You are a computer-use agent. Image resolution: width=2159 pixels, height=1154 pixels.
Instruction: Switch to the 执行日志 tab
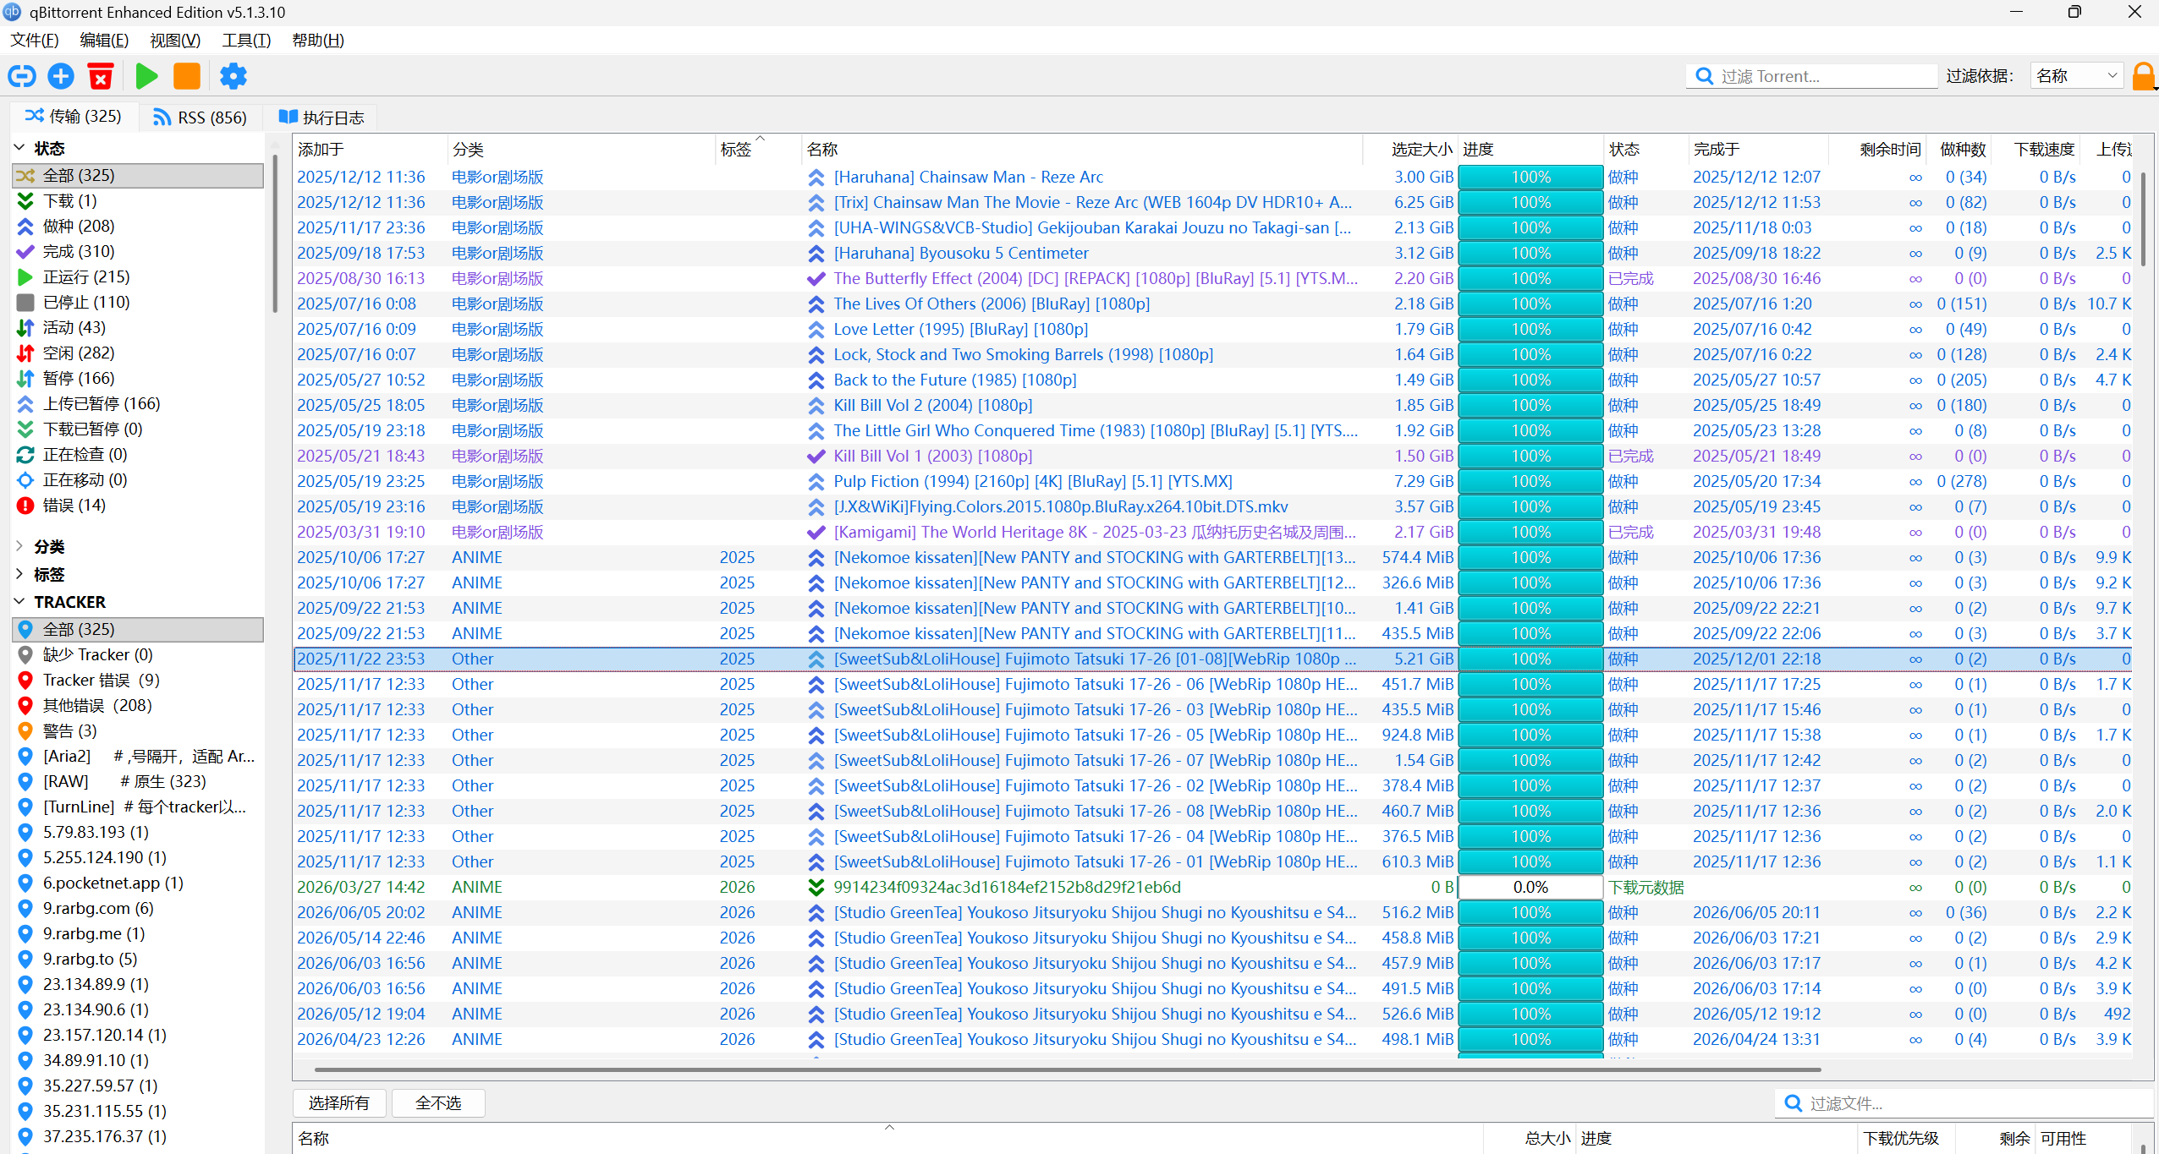coord(321,118)
